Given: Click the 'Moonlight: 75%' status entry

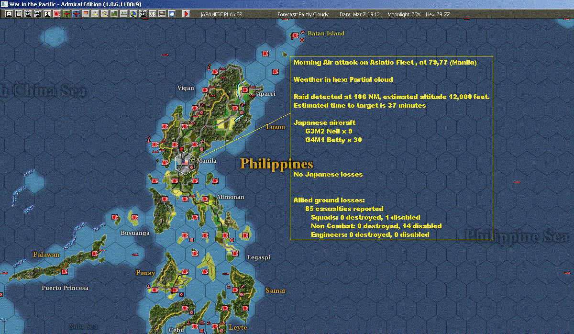Looking at the screenshot, I should click(x=404, y=14).
